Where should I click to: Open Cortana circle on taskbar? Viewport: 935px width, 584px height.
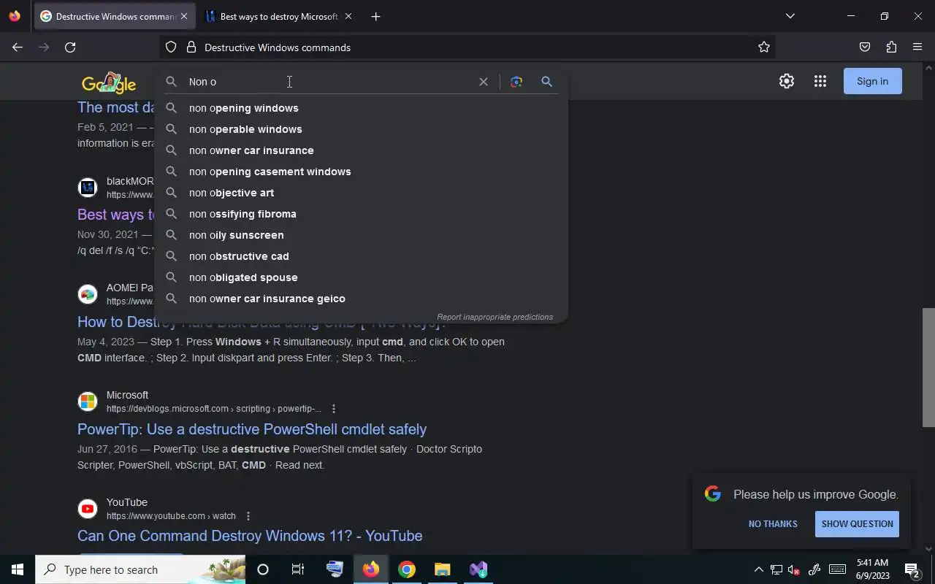(263, 569)
